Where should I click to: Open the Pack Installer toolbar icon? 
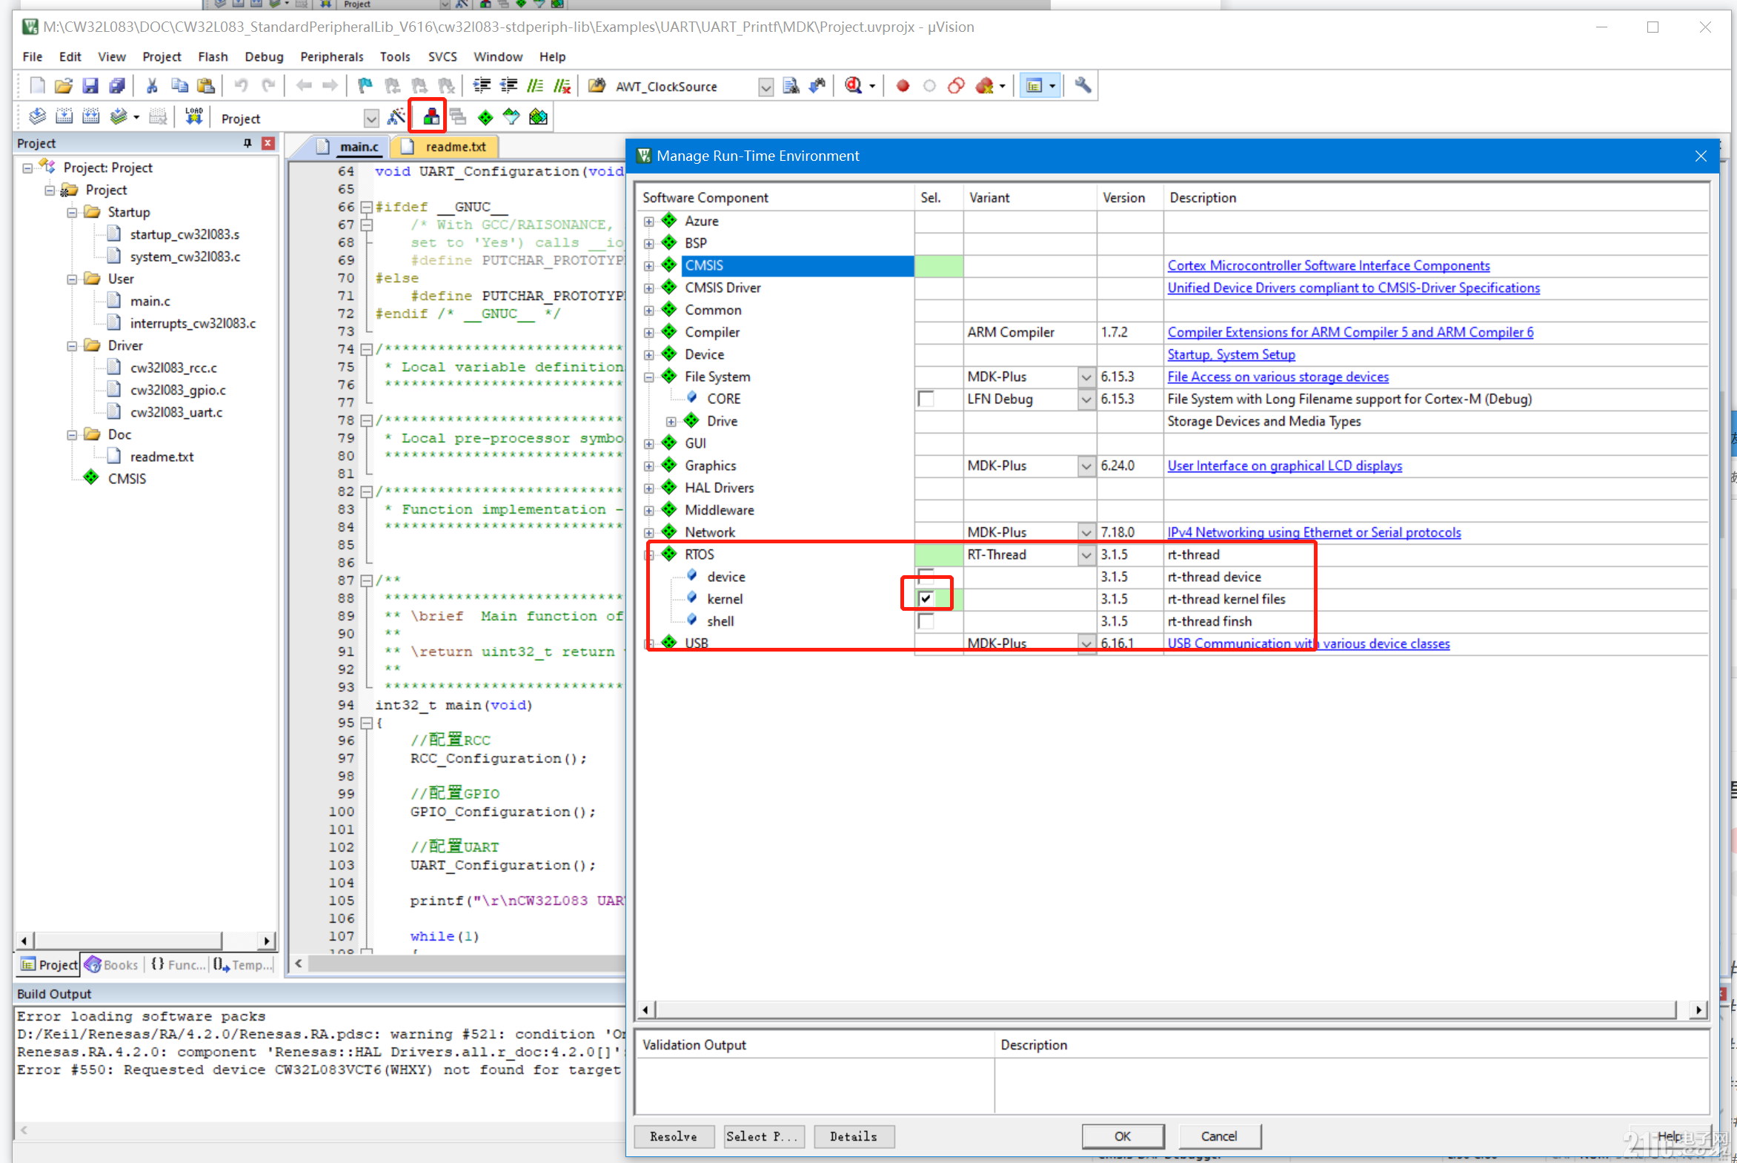tap(538, 117)
